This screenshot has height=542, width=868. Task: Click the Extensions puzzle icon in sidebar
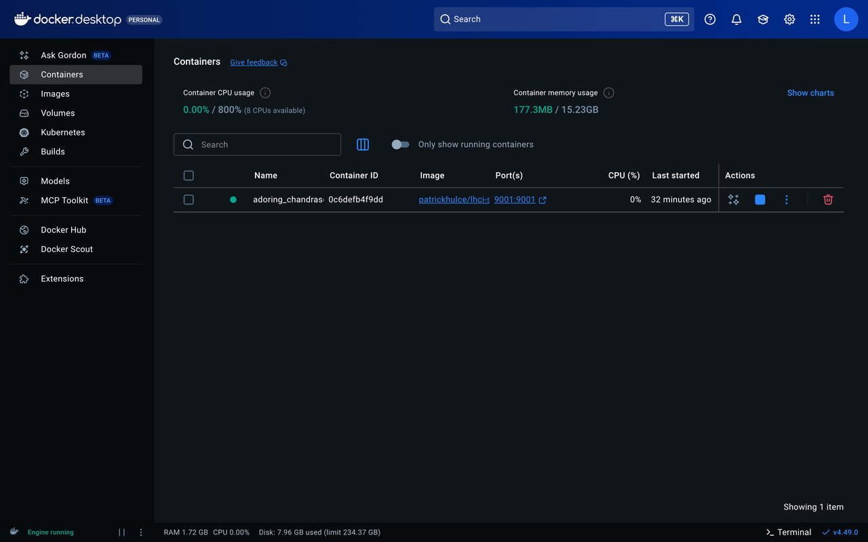pos(24,278)
